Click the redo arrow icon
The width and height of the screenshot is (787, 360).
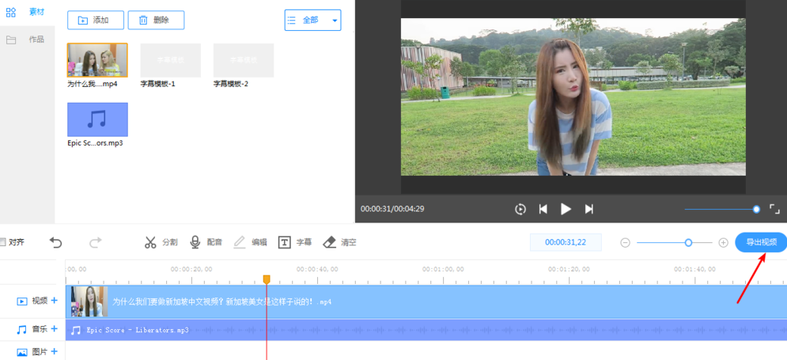tap(96, 242)
